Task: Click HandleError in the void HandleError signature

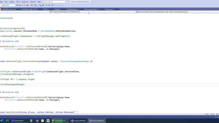Action: (12, 112)
